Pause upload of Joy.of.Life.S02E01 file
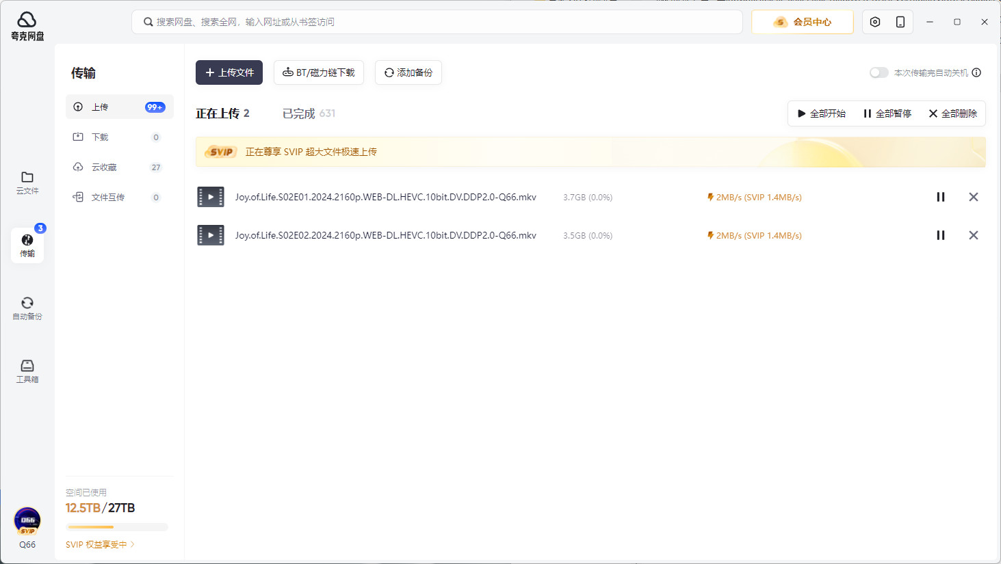 point(941,197)
